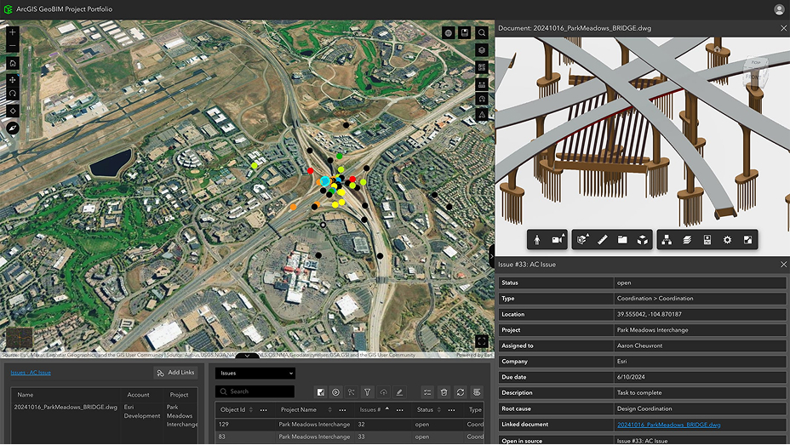
Task: Click the overview map thumbnail
Action: pyautogui.click(x=19, y=338)
